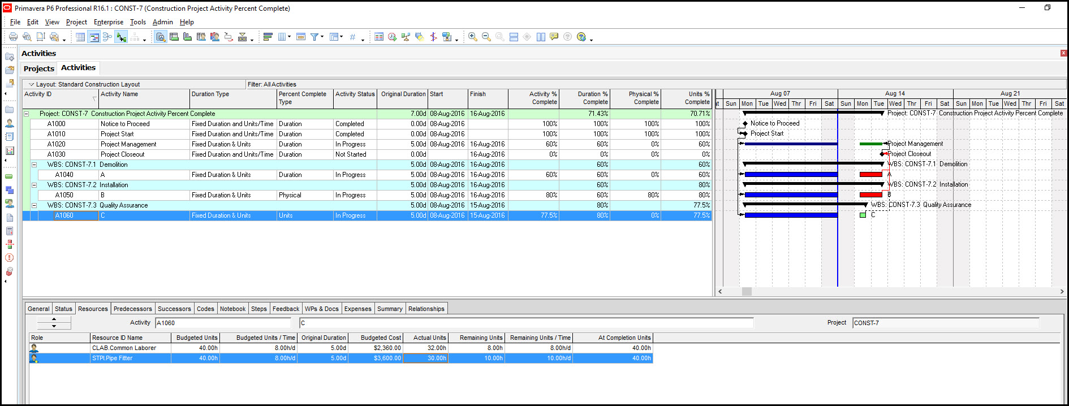Click the Activity ID field showing A1060
The image size is (1069, 406).
click(x=223, y=323)
